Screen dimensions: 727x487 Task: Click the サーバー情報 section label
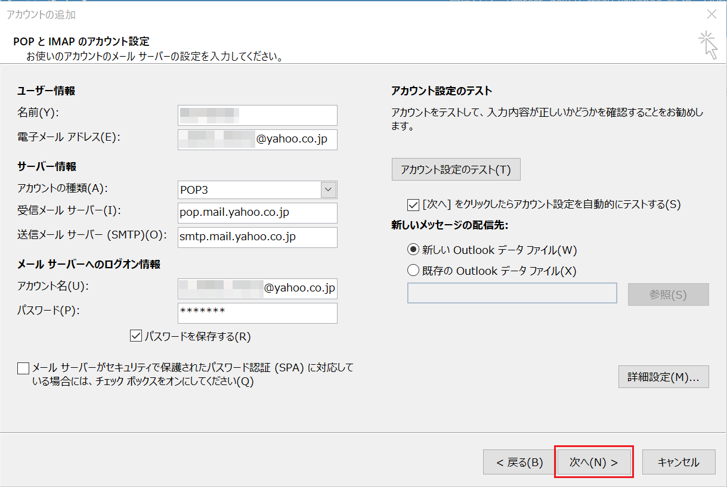(x=47, y=166)
